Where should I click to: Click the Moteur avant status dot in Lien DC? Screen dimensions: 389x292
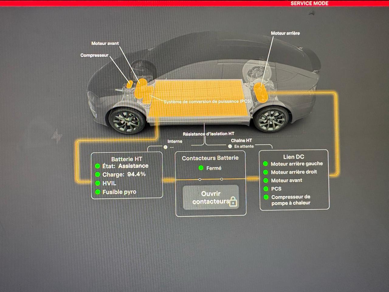pyautogui.click(x=266, y=180)
